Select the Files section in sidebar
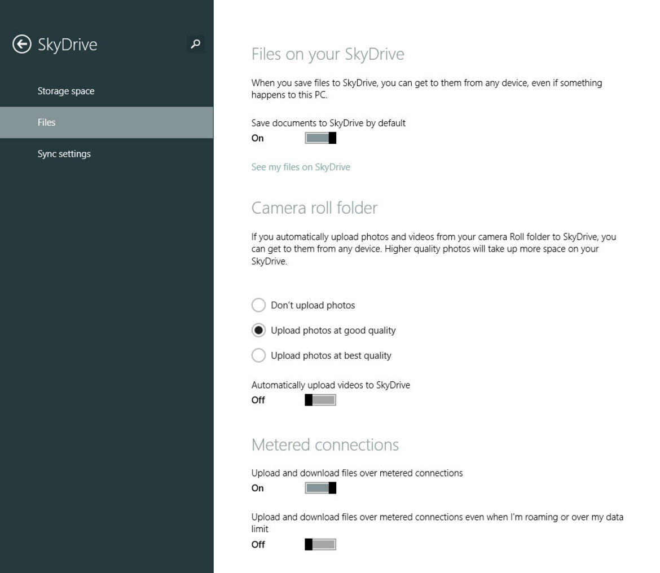This screenshot has height=573, width=660. click(107, 122)
